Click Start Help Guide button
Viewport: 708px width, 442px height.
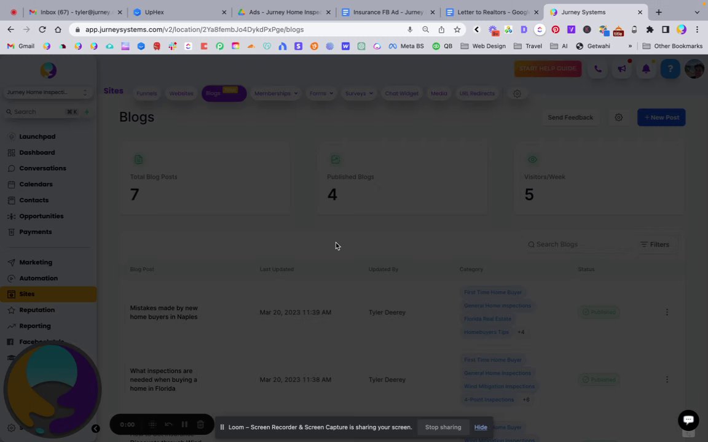click(548, 69)
